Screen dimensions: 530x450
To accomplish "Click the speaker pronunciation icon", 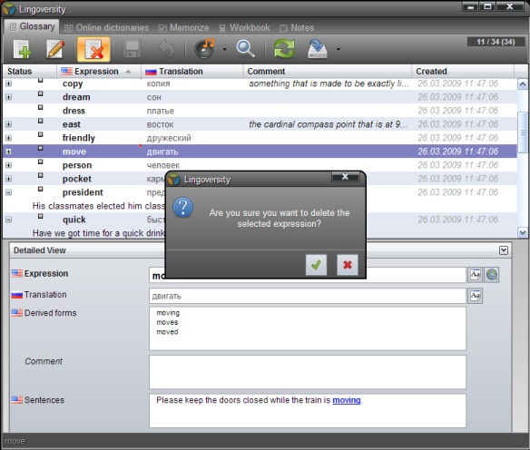I will click(x=205, y=49).
